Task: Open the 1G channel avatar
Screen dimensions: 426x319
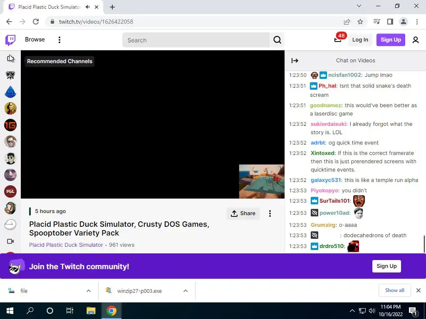Action: [10, 125]
